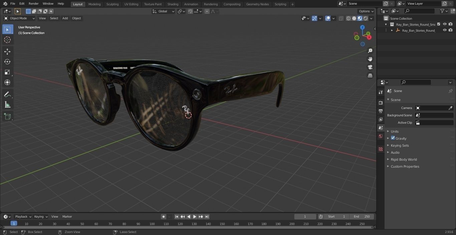Toggle the Gravity checkbox
Screen dimensions: 456x235
393,138
